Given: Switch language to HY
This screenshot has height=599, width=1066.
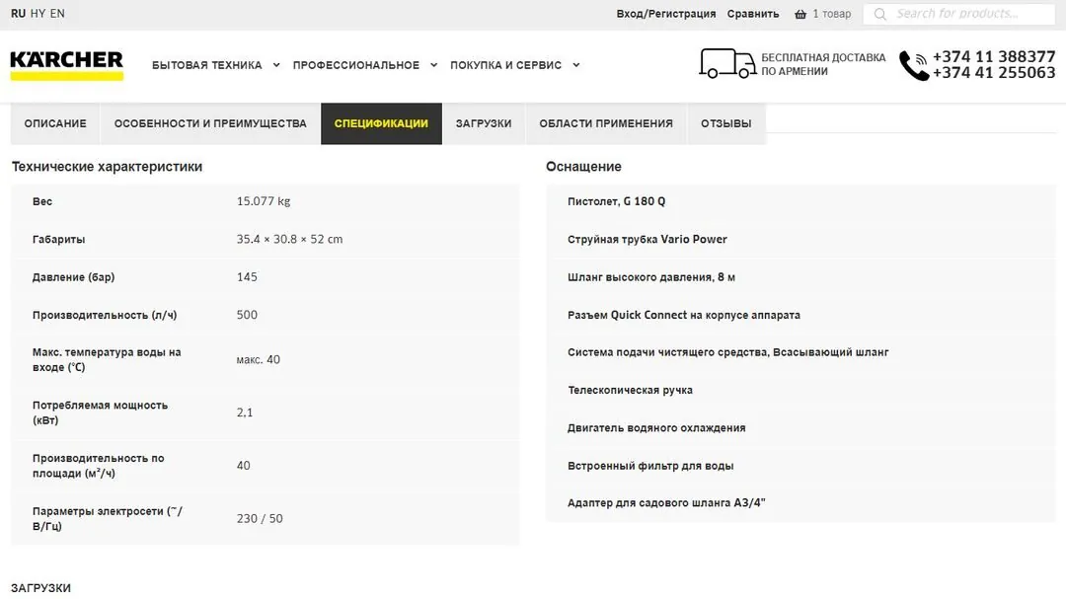Looking at the screenshot, I should pyautogui.click(x=38, y=14).
